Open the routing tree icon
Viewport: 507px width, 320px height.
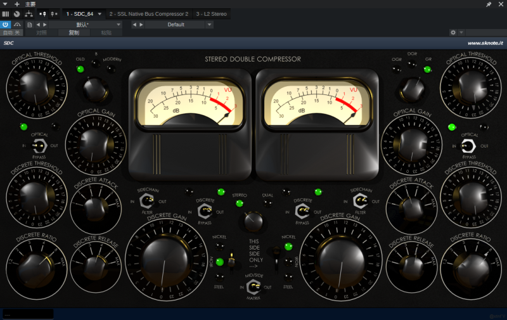29,14
